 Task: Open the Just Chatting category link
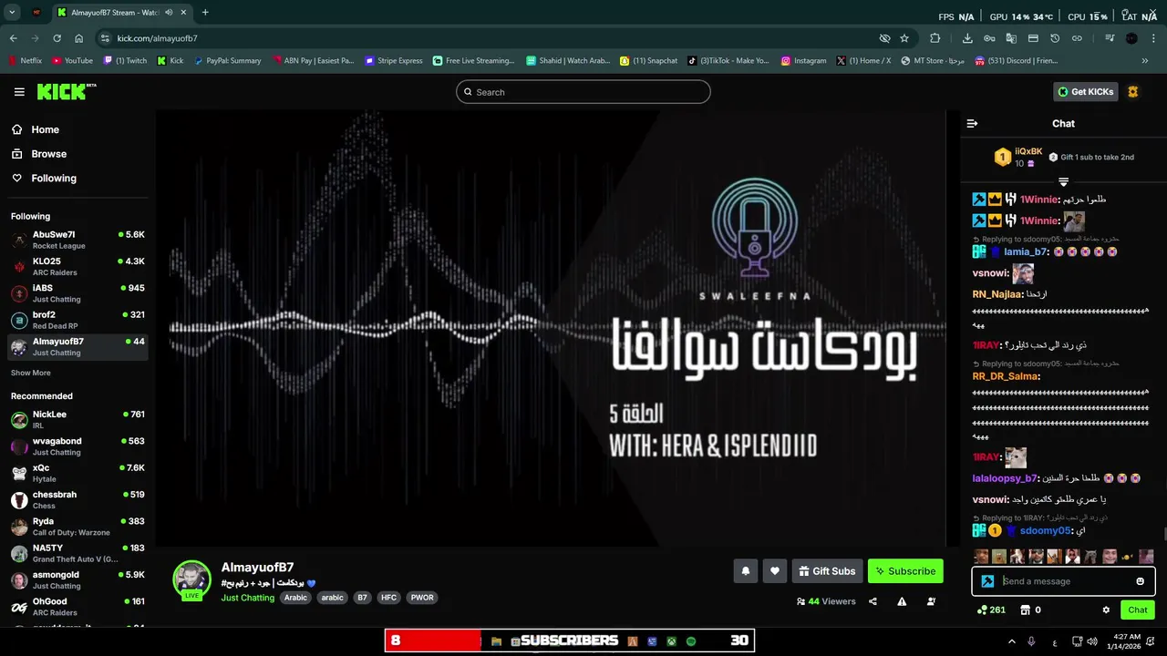click(247, 598)
